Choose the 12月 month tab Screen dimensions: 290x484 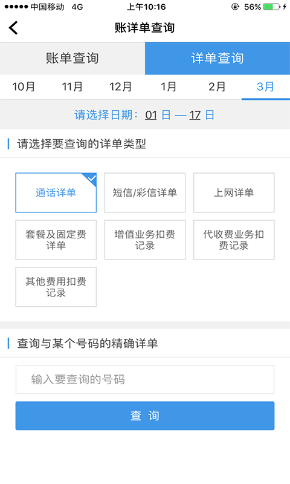120,87
